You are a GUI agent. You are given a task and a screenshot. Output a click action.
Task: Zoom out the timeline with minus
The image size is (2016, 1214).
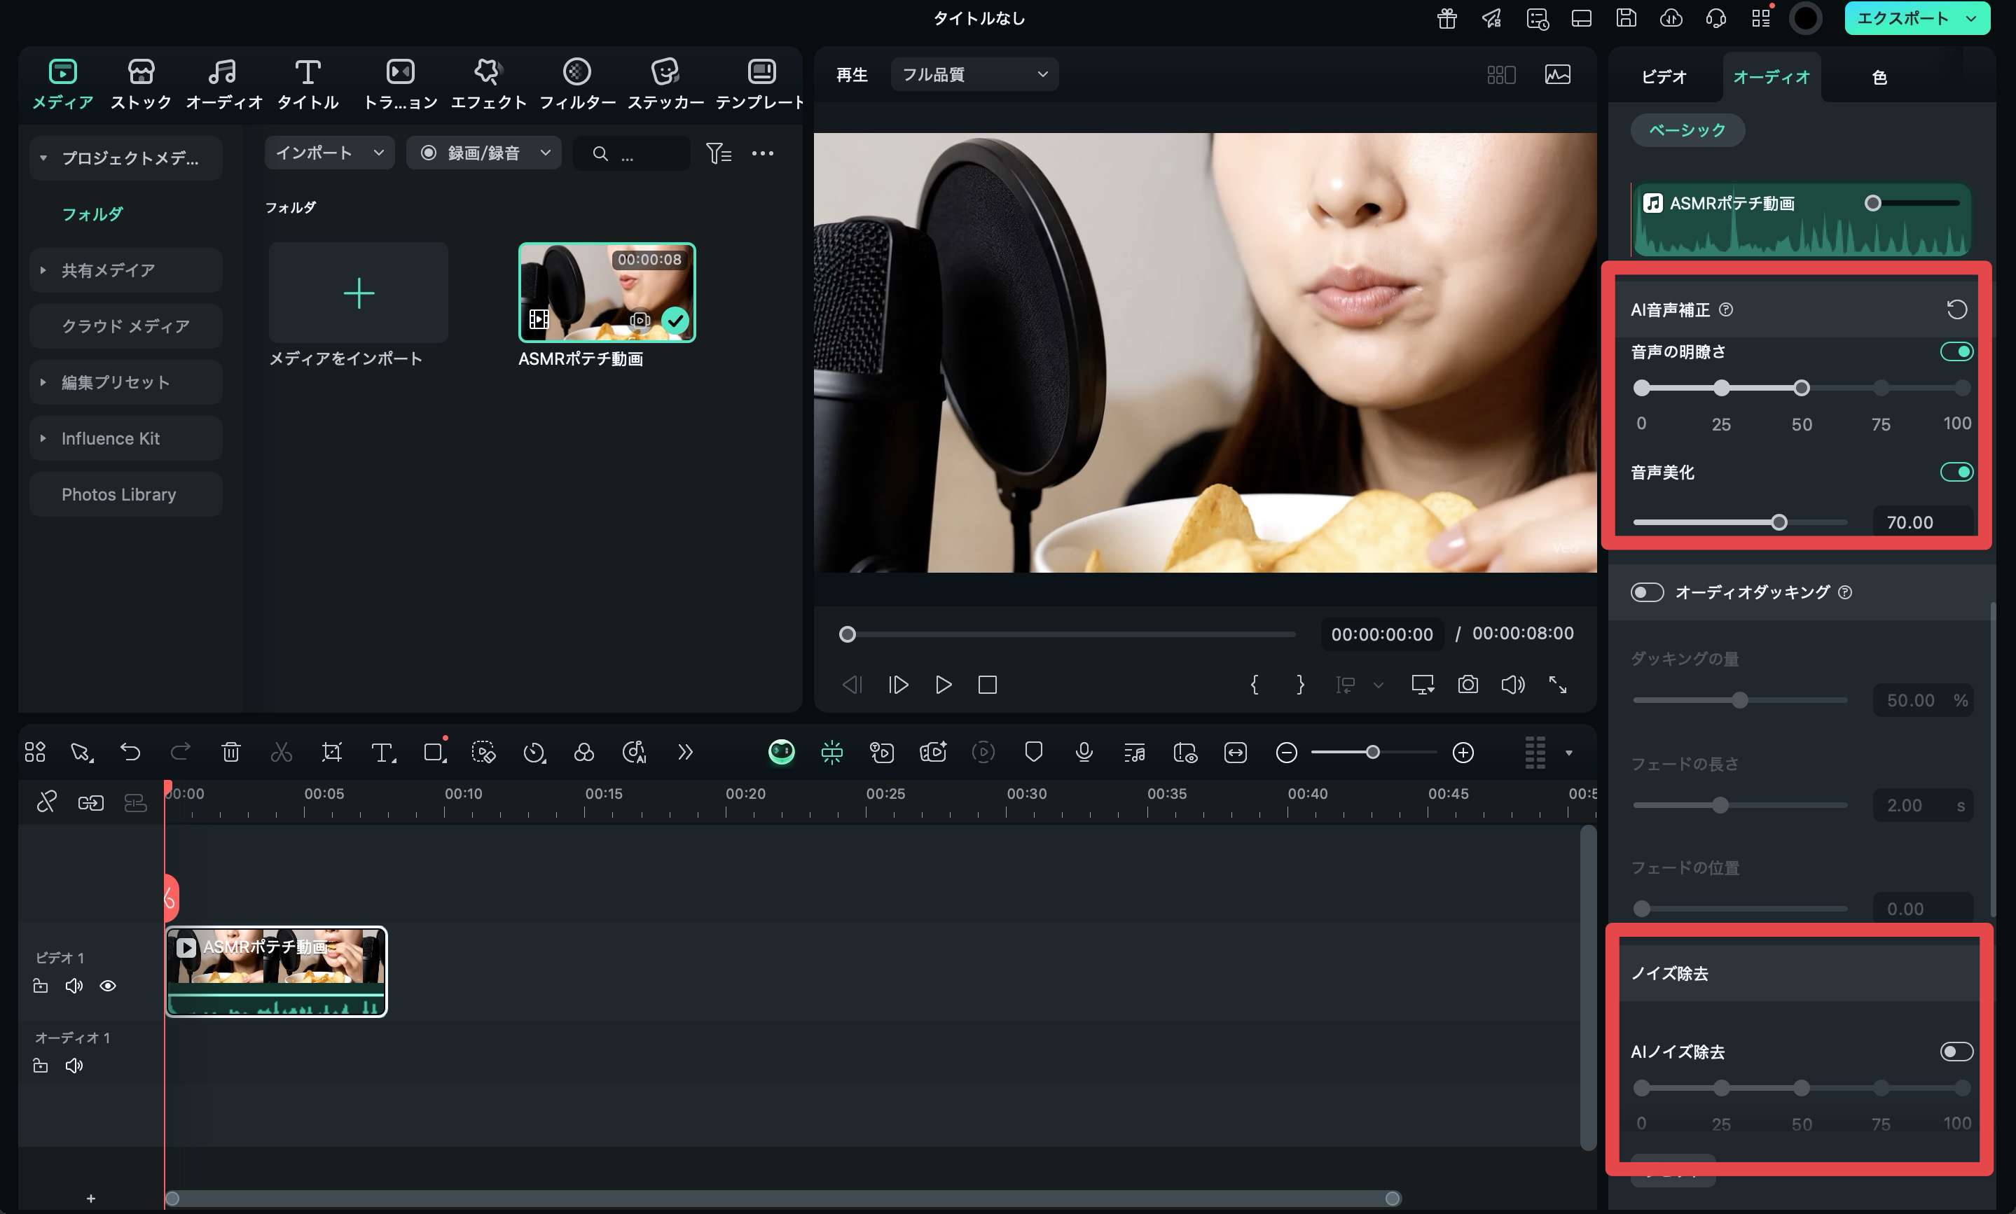tap(1286, 752)
